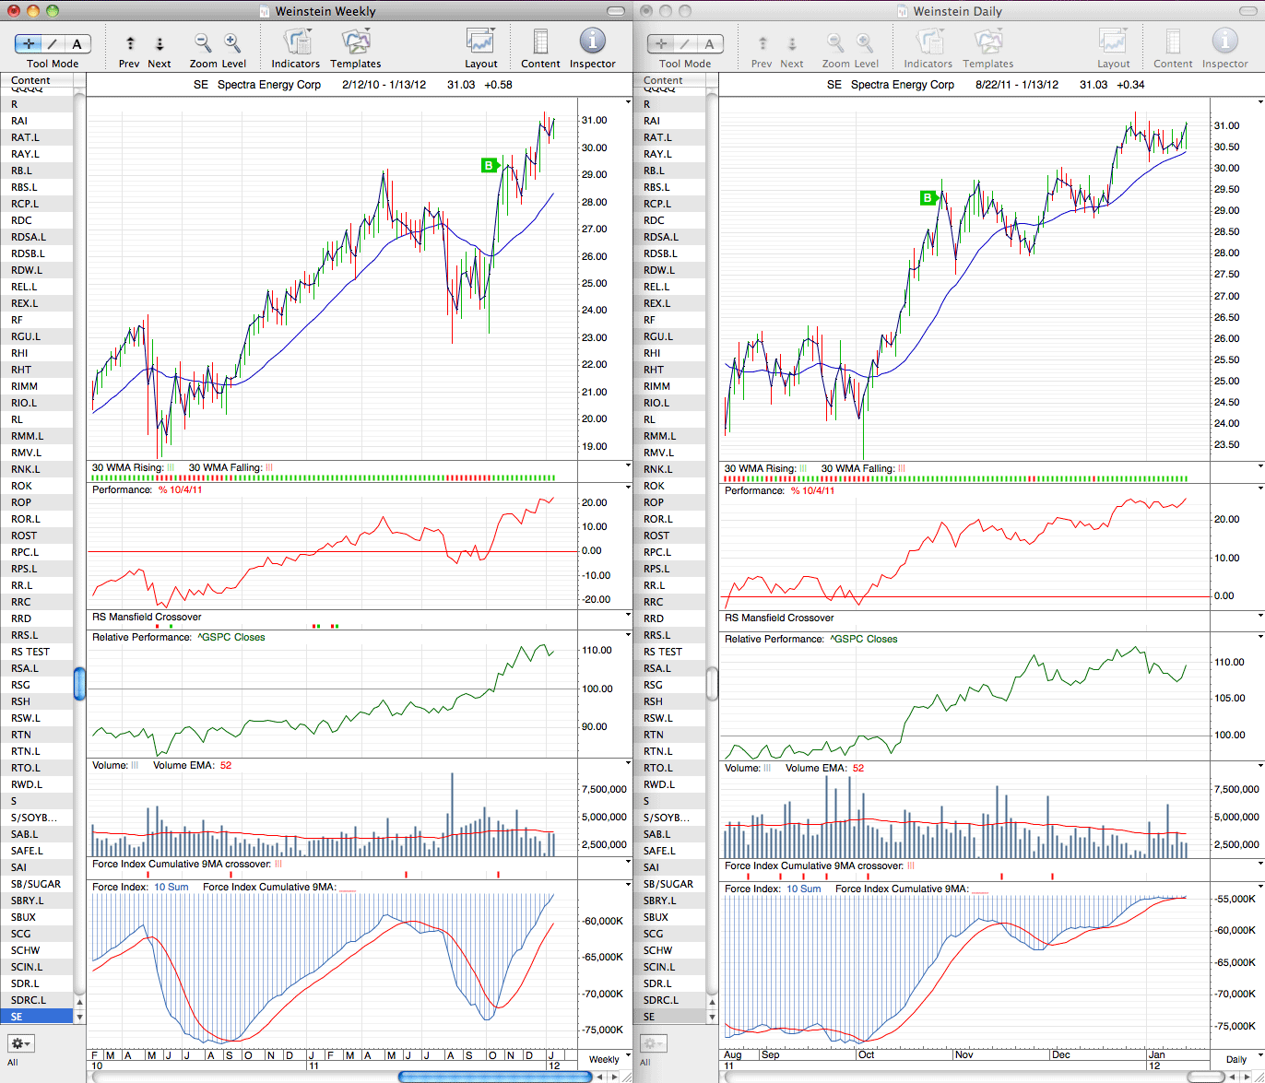Open gear action menu in Weinstein Daily
1265x1083 pixels.
point(653,1043)
